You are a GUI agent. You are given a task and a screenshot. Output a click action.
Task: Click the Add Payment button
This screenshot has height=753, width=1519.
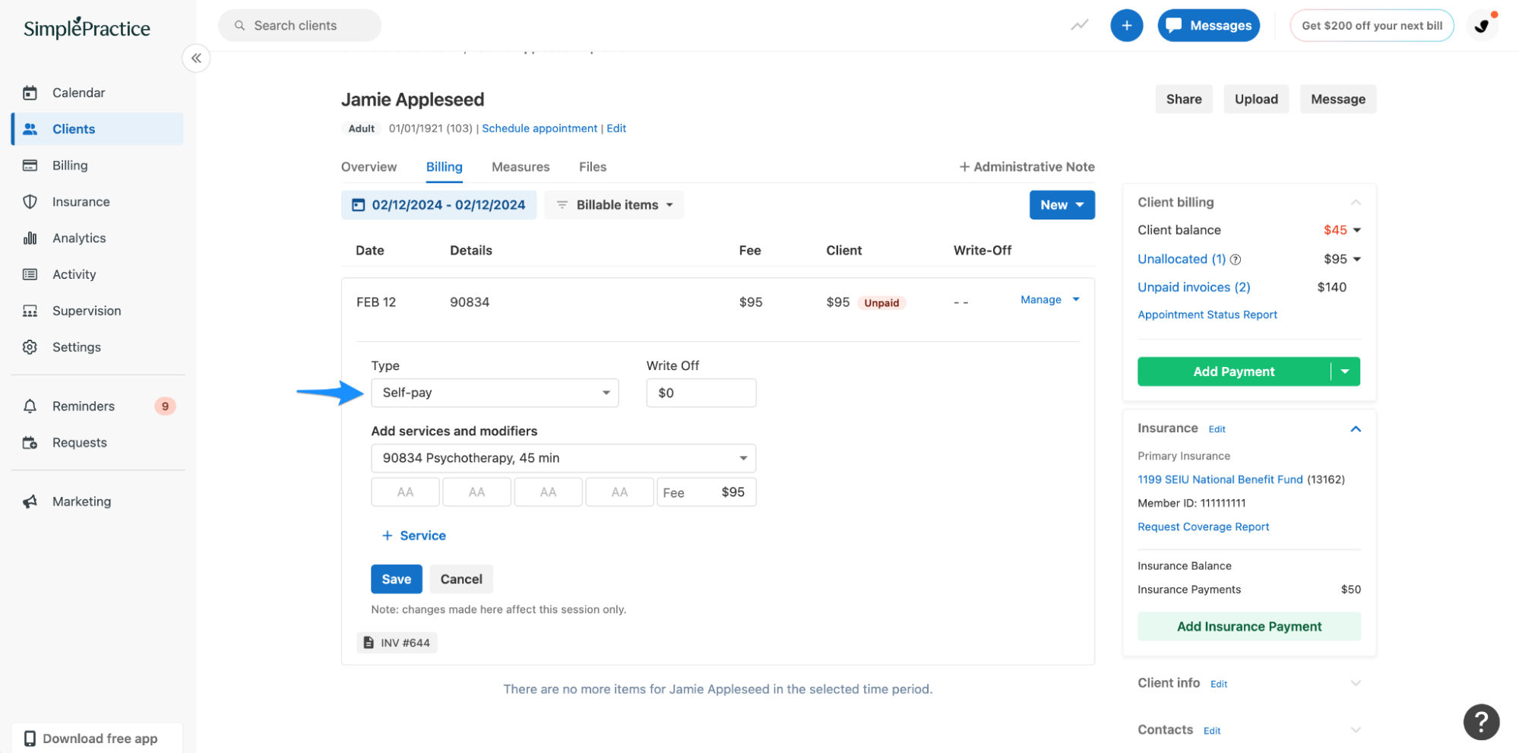pyautogui.click(x=1233, y=372)
